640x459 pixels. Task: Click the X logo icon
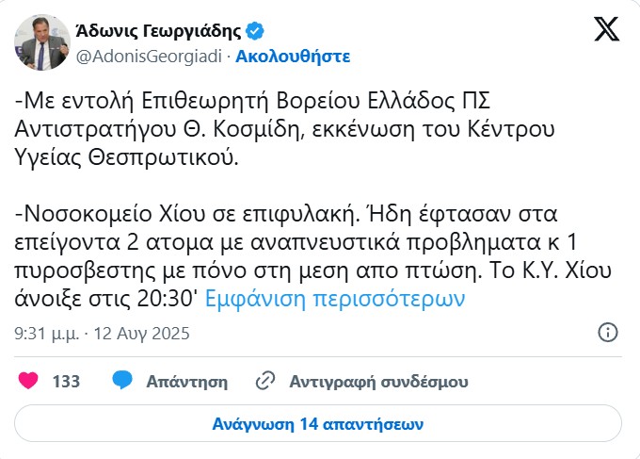[607, 29]
